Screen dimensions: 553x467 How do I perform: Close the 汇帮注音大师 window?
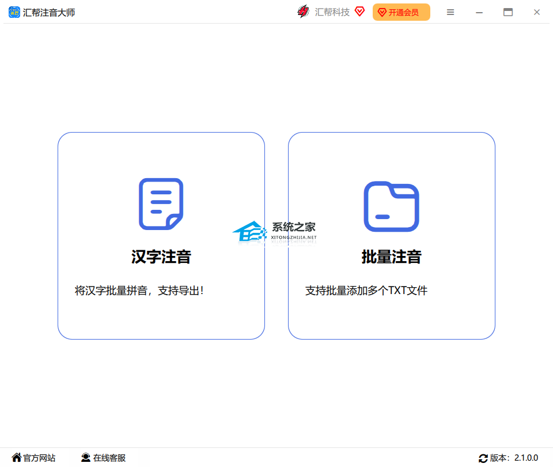(x=537, y=12)
